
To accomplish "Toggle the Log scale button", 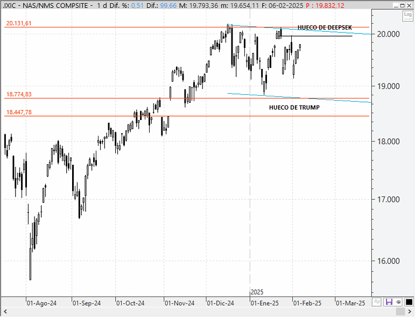I will [x=407, y=16].
